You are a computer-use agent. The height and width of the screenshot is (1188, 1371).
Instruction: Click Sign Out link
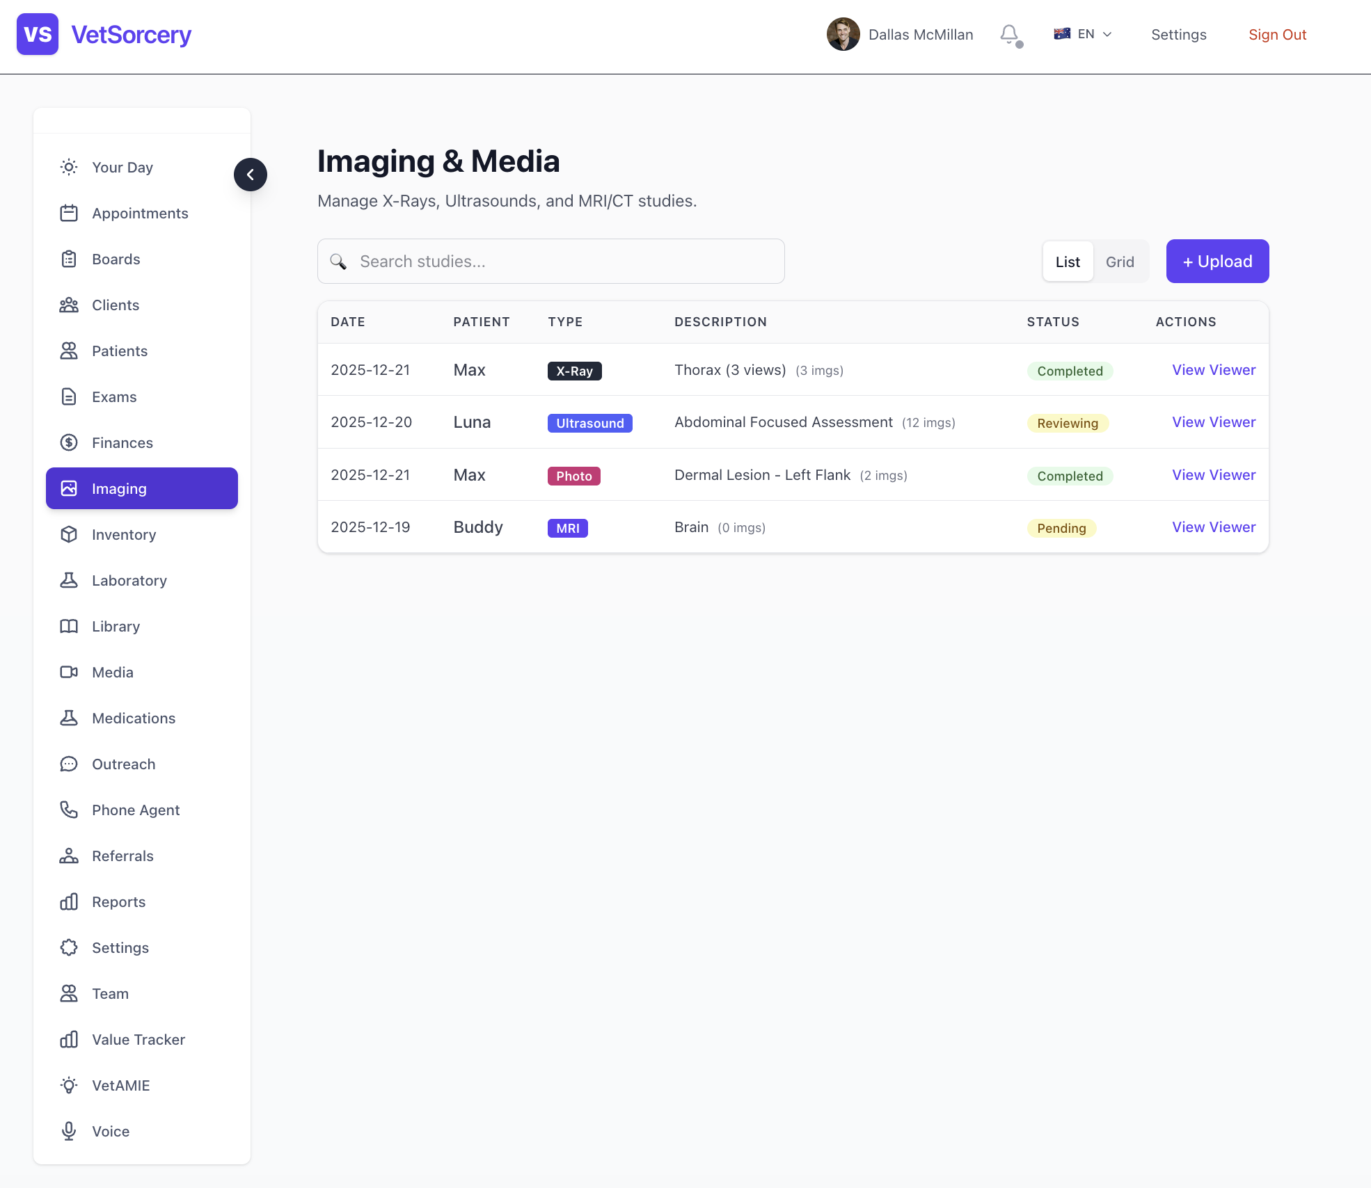tap(1277, 35)
